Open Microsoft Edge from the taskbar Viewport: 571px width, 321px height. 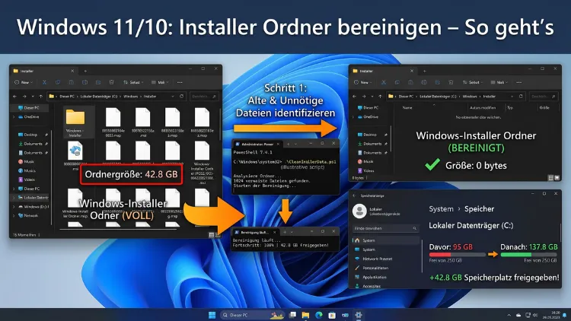point(319,315)
